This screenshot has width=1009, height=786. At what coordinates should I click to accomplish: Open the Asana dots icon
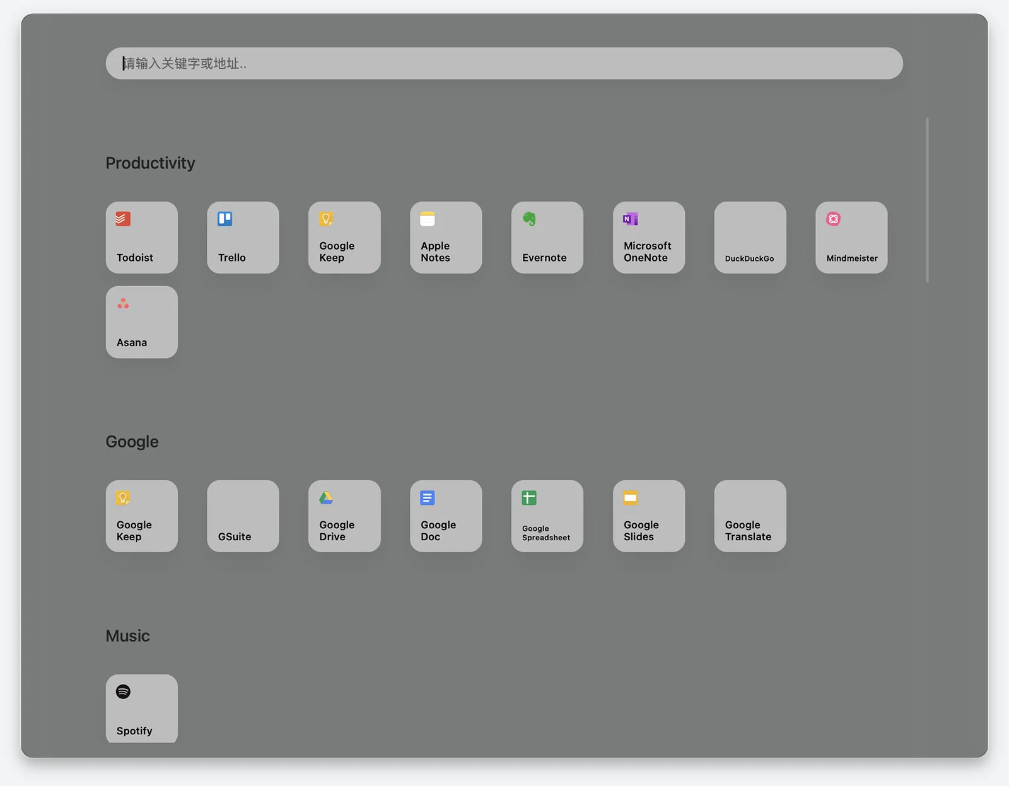[123, 304]
